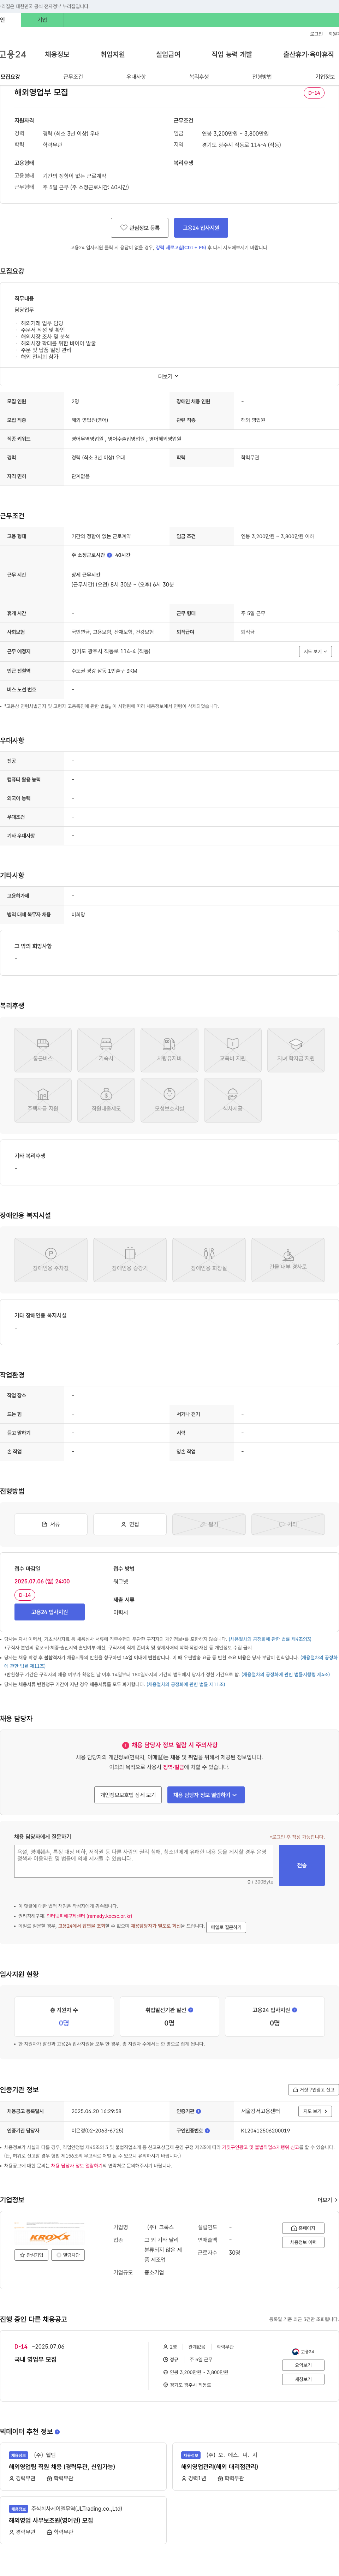Click the 인증기관 info icon

coord(198,2111)
